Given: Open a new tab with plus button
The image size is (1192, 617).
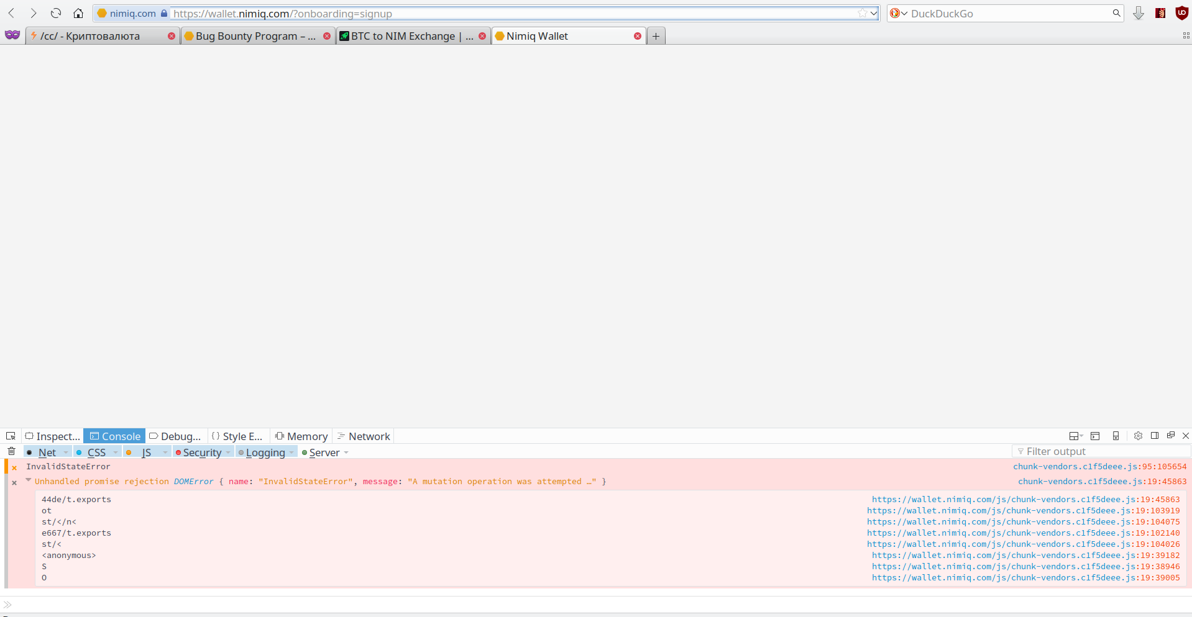Looking at the screenshot, I should point(656,36).
